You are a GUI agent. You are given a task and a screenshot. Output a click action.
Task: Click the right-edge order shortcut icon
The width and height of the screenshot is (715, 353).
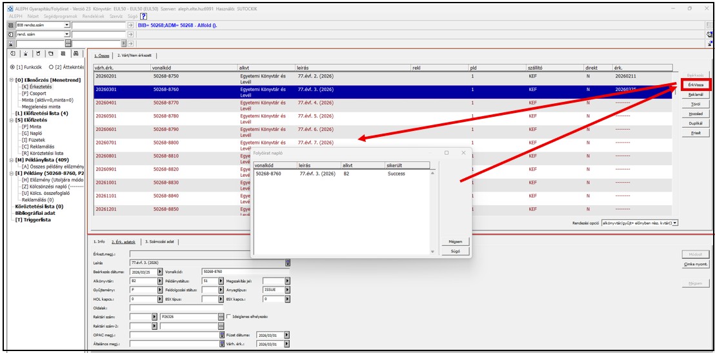(x=710, y=34)
